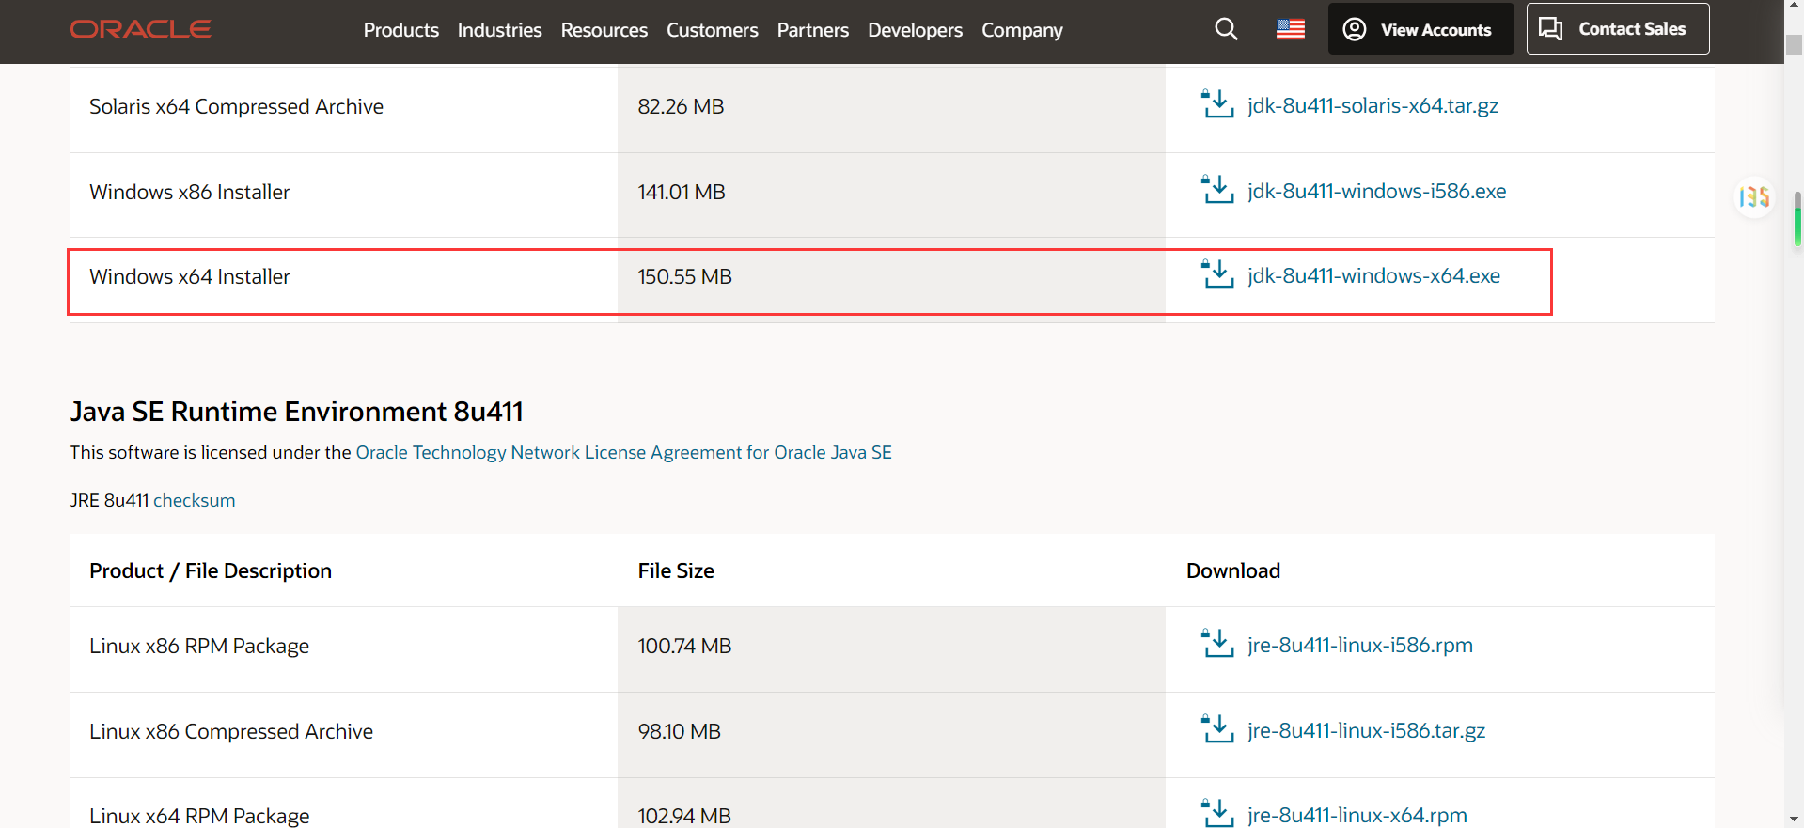The width and height of the screenshot is (1804, 828).
Task: Expand the Resources menu
Action: click(x=604, y=30)
